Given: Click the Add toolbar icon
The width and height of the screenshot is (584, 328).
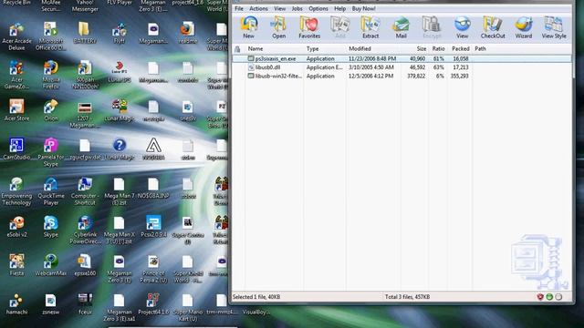Looking at the screenshot, I should pos(339,27).
